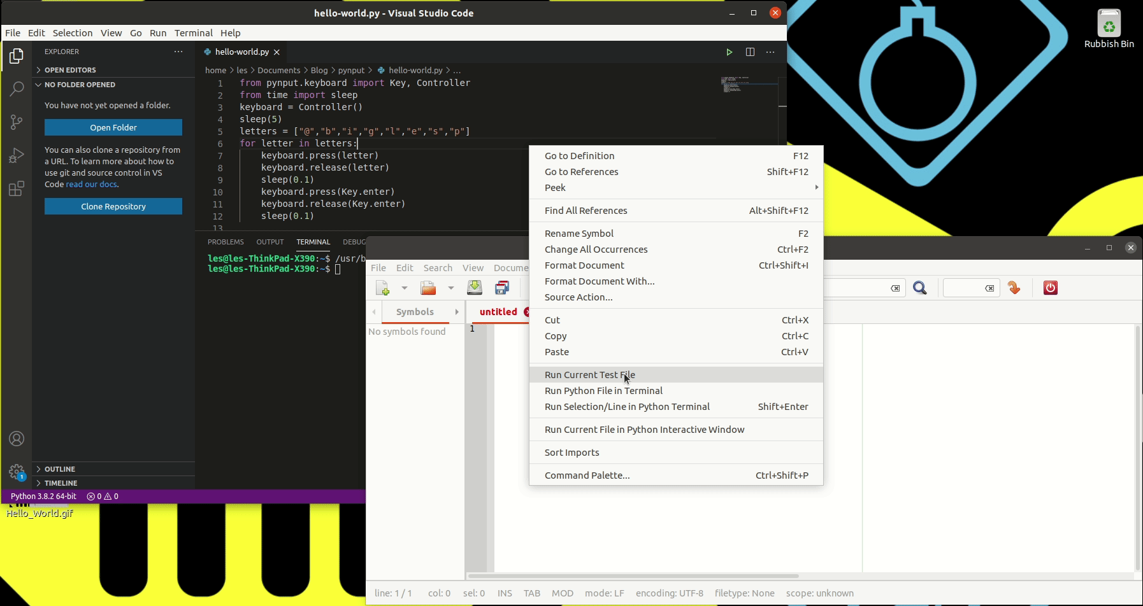Open recent files dropdown arrow in Geany
The image size is (1143, 606).
click(x=450, y=288)
